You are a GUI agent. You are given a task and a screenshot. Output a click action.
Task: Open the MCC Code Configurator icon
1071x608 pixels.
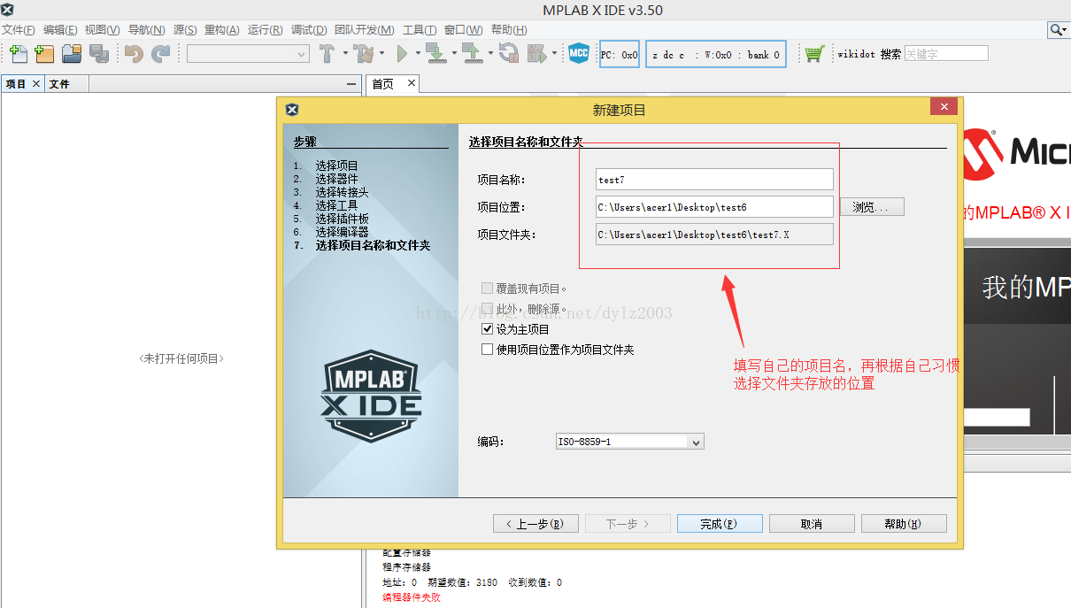(579, 54)
